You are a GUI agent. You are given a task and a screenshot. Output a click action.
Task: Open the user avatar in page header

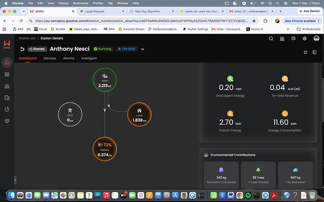(x=316, y=38)
